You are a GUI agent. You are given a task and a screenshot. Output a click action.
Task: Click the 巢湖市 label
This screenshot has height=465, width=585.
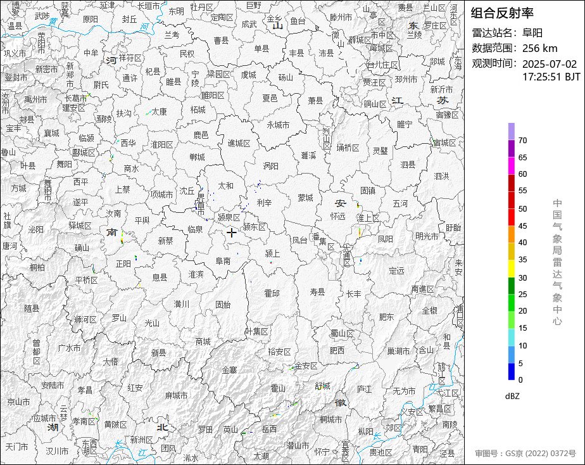398,351
